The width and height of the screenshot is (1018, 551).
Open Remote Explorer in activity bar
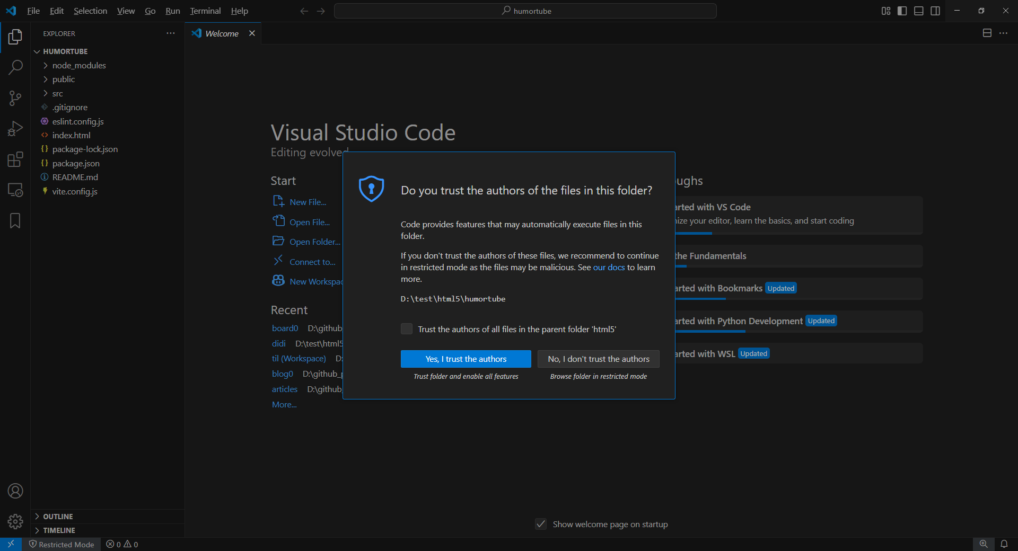coord(15,190)
